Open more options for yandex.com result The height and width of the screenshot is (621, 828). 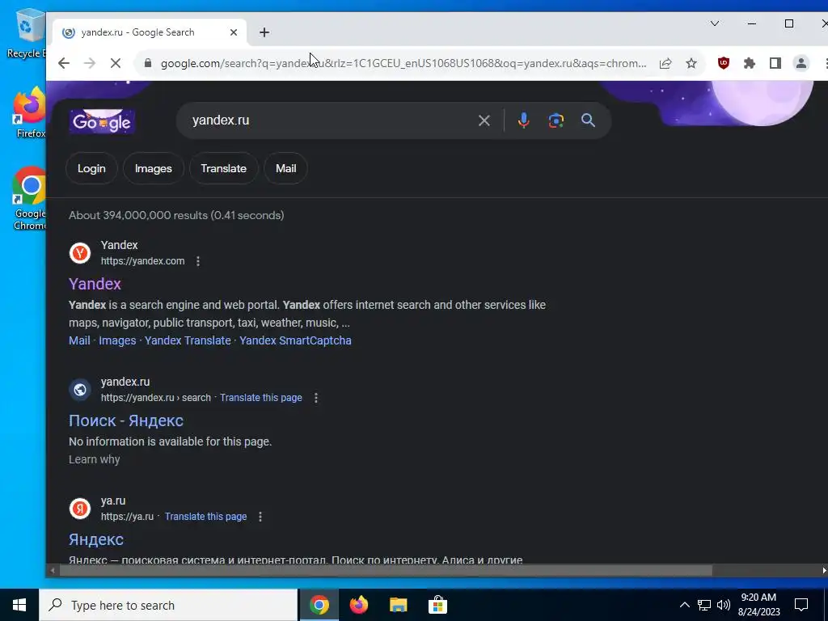point(198,261)
